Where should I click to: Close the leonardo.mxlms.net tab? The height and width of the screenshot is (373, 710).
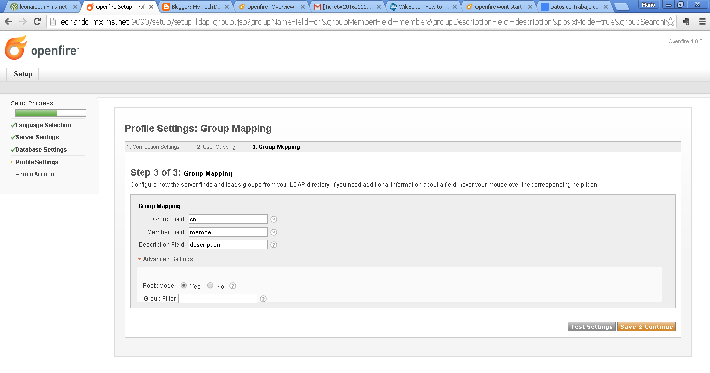[x=75, y=7]
